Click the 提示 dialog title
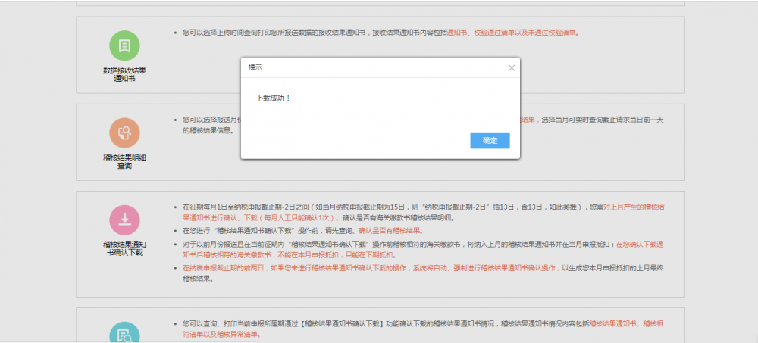Screen dimensions: 758x343 256,67
